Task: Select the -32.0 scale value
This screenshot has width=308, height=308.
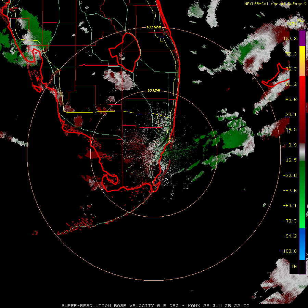Action: 290,176
